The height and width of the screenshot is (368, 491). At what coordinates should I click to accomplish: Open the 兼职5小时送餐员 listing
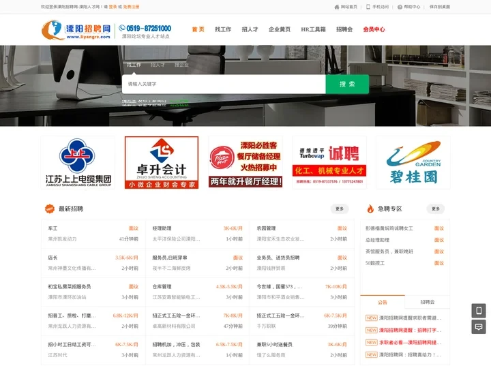click(274, 345)
